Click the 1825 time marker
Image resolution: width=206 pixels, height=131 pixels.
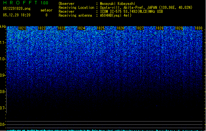pos(101,28)
